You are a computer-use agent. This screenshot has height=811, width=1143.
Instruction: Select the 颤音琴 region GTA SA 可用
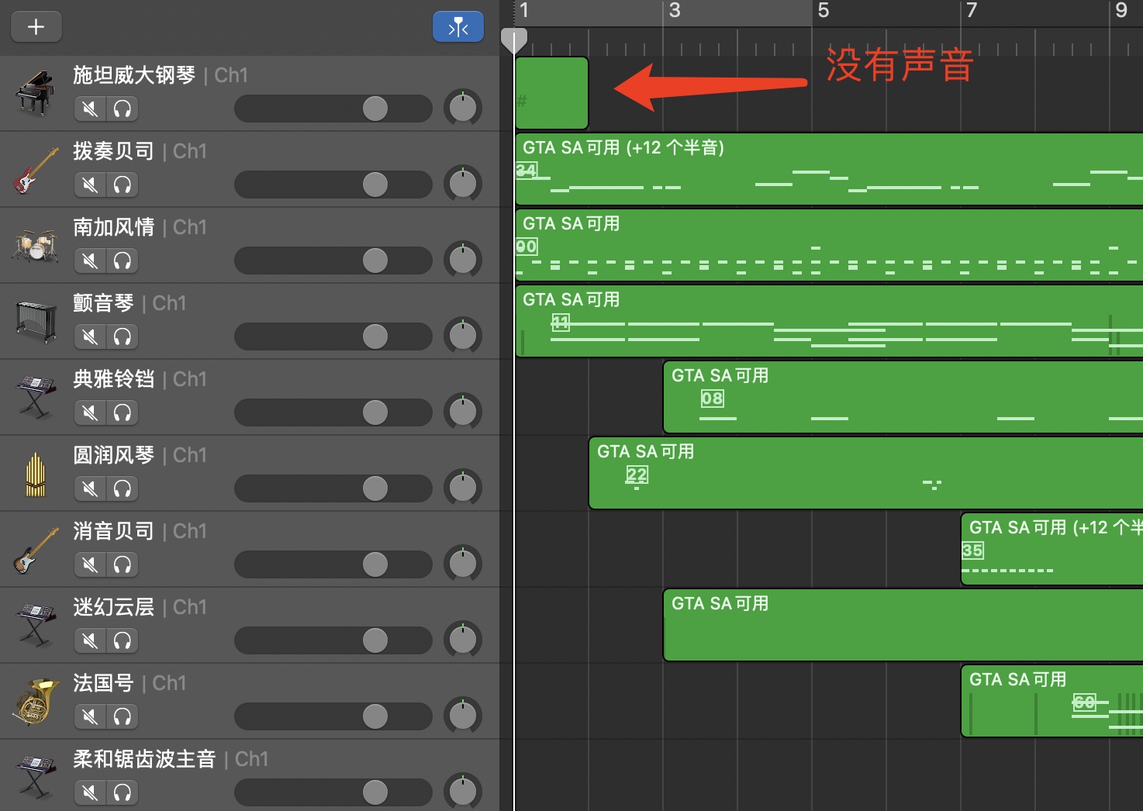pos(829,321)
